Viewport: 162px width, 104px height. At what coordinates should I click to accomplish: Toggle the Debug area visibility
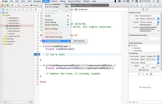click(x=155, y=5)
